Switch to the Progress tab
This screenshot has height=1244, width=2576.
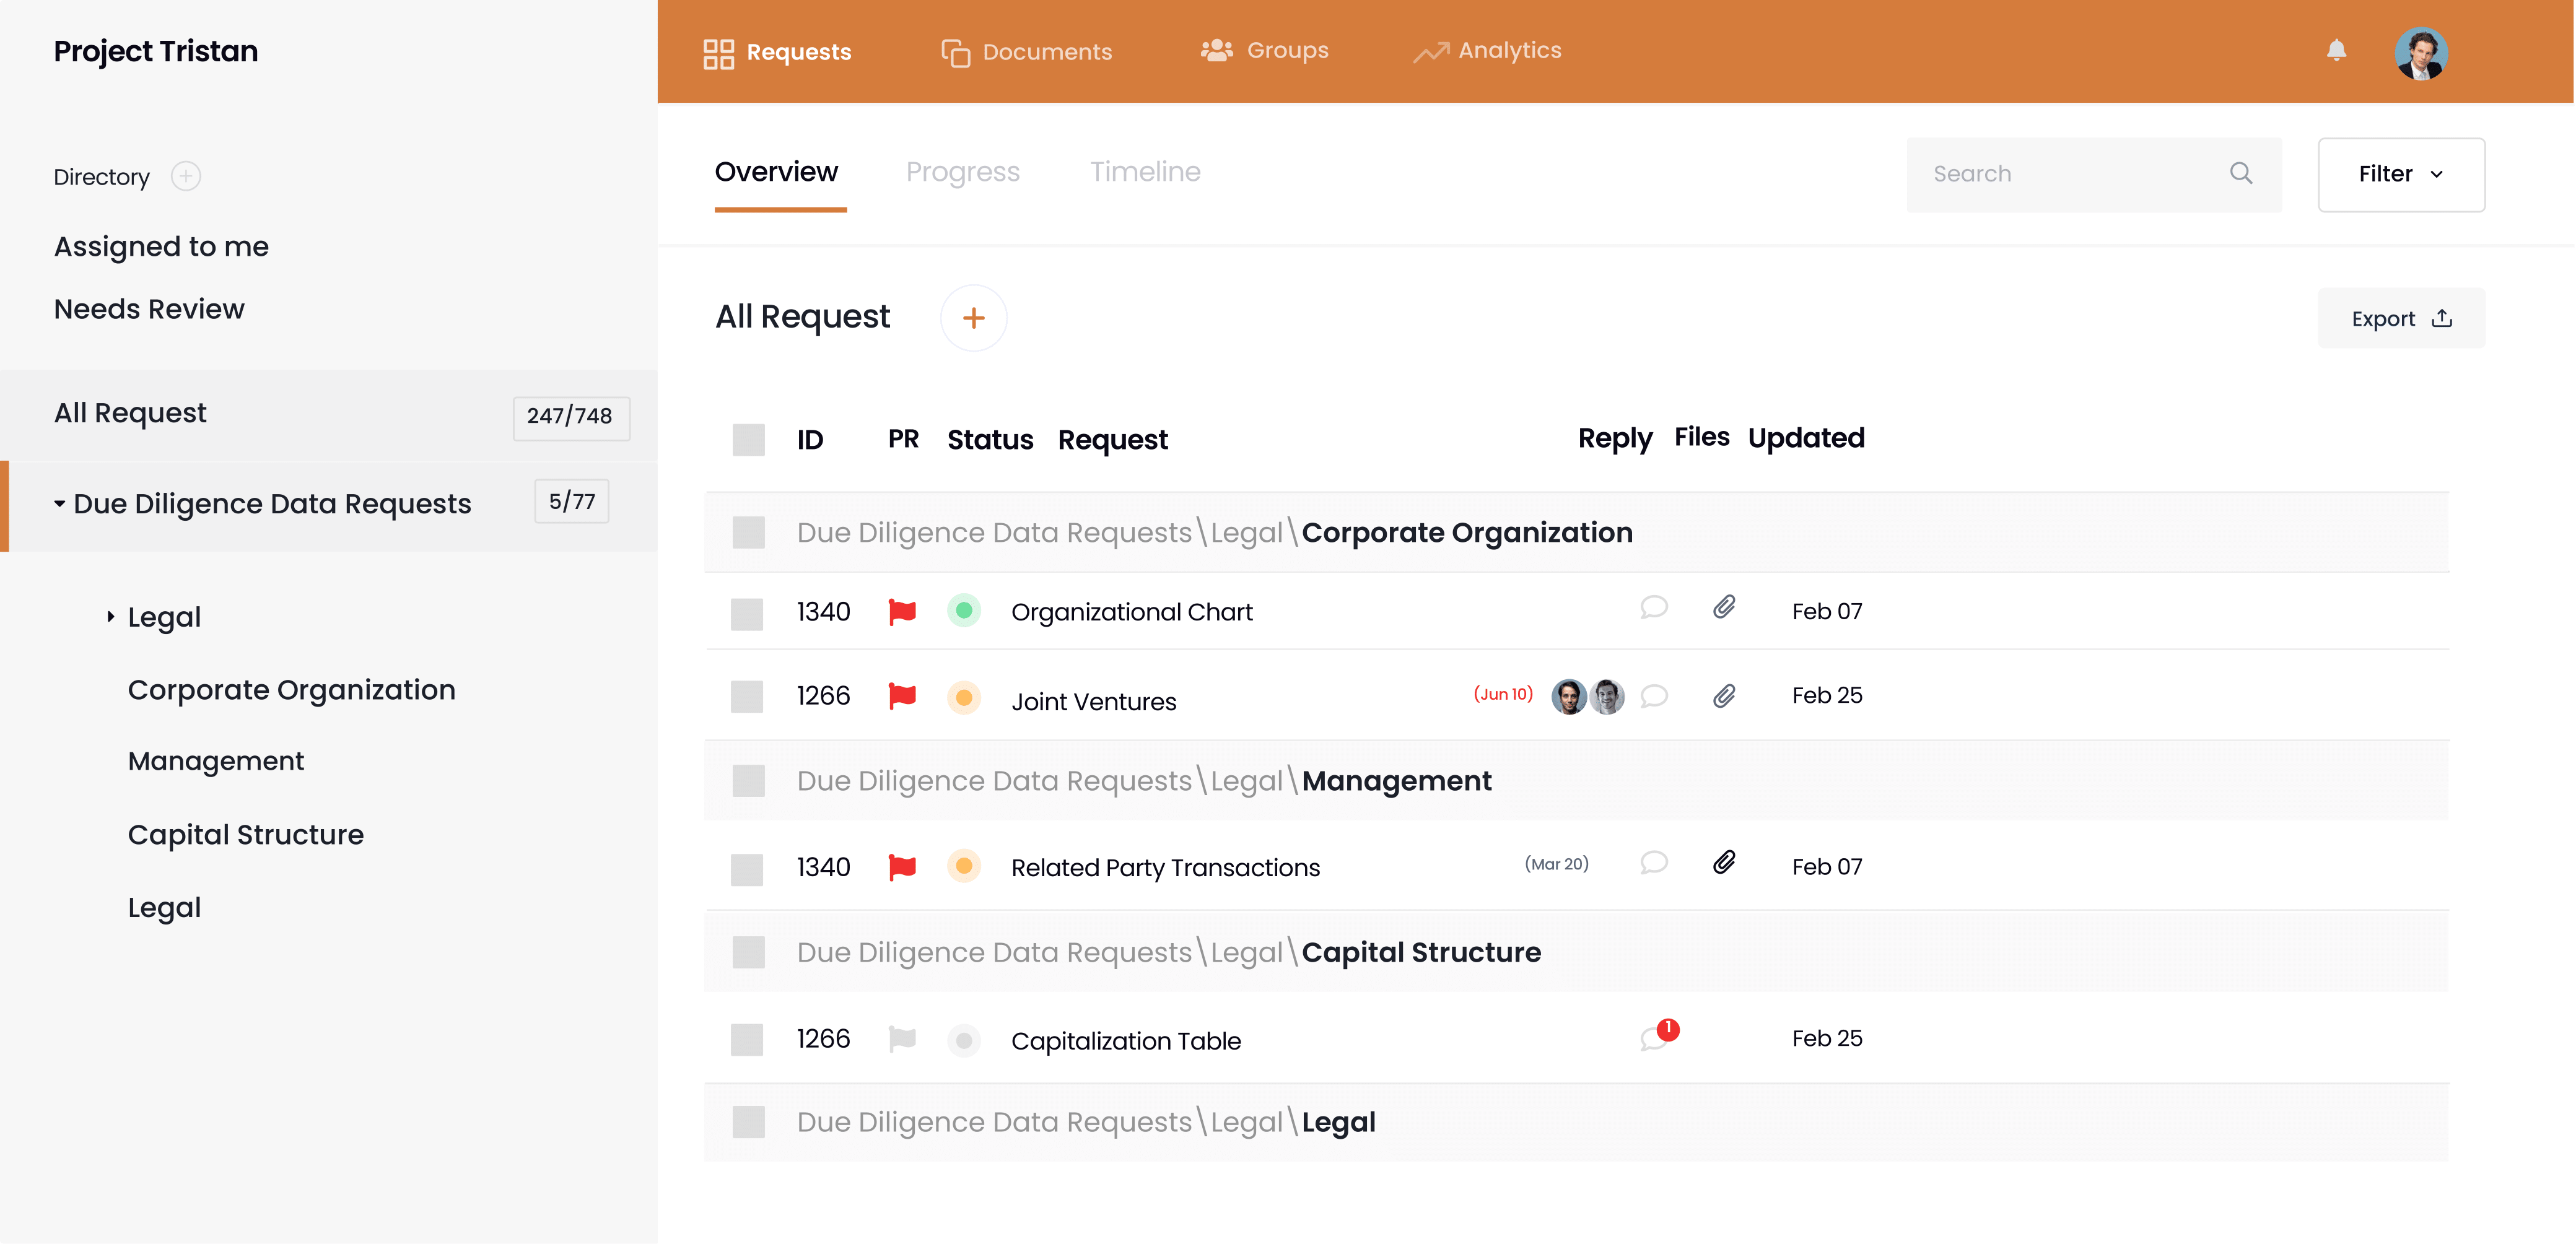(x=962, y=172)
